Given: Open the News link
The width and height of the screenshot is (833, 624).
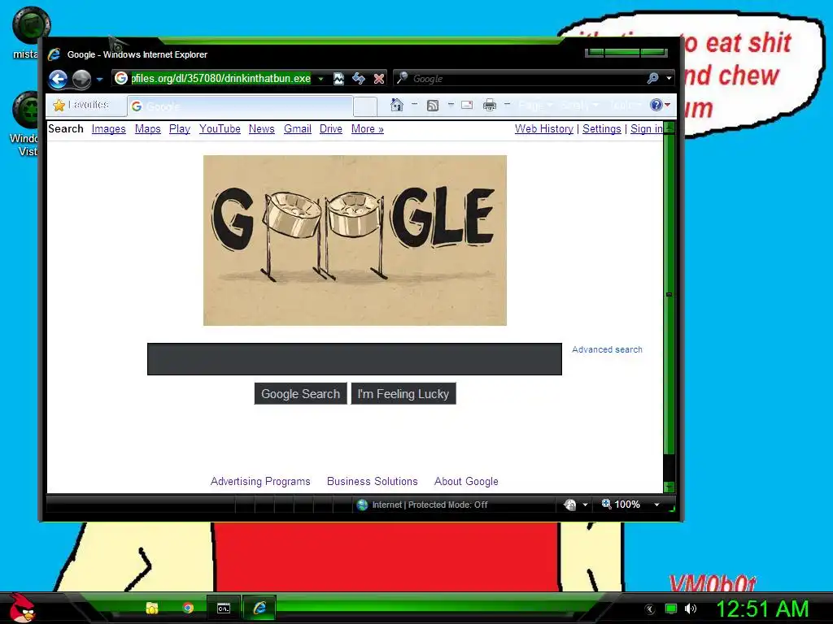Looking at the screenshot, I should [x=261, y=129].
